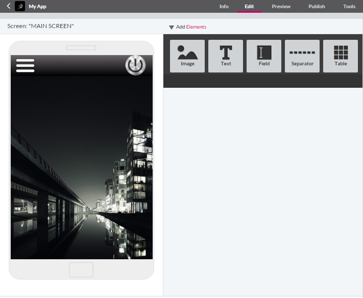Open the Tools tab
Viewport: 363px width, 298px height.
pos(349,7)
